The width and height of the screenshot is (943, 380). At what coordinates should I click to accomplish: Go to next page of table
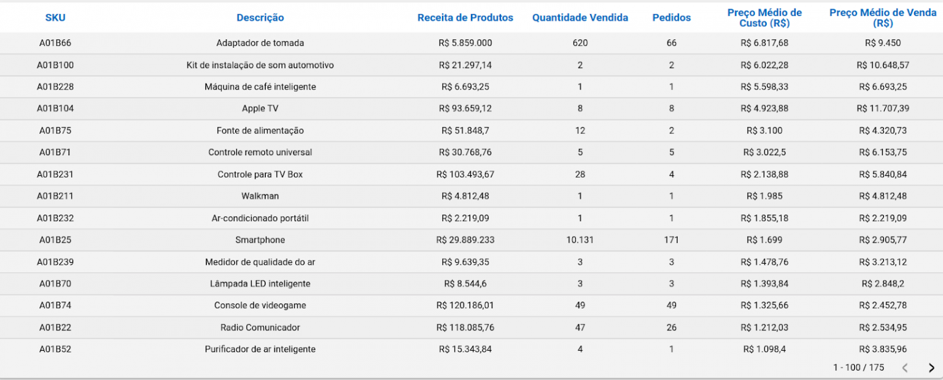tap(931, 368)
